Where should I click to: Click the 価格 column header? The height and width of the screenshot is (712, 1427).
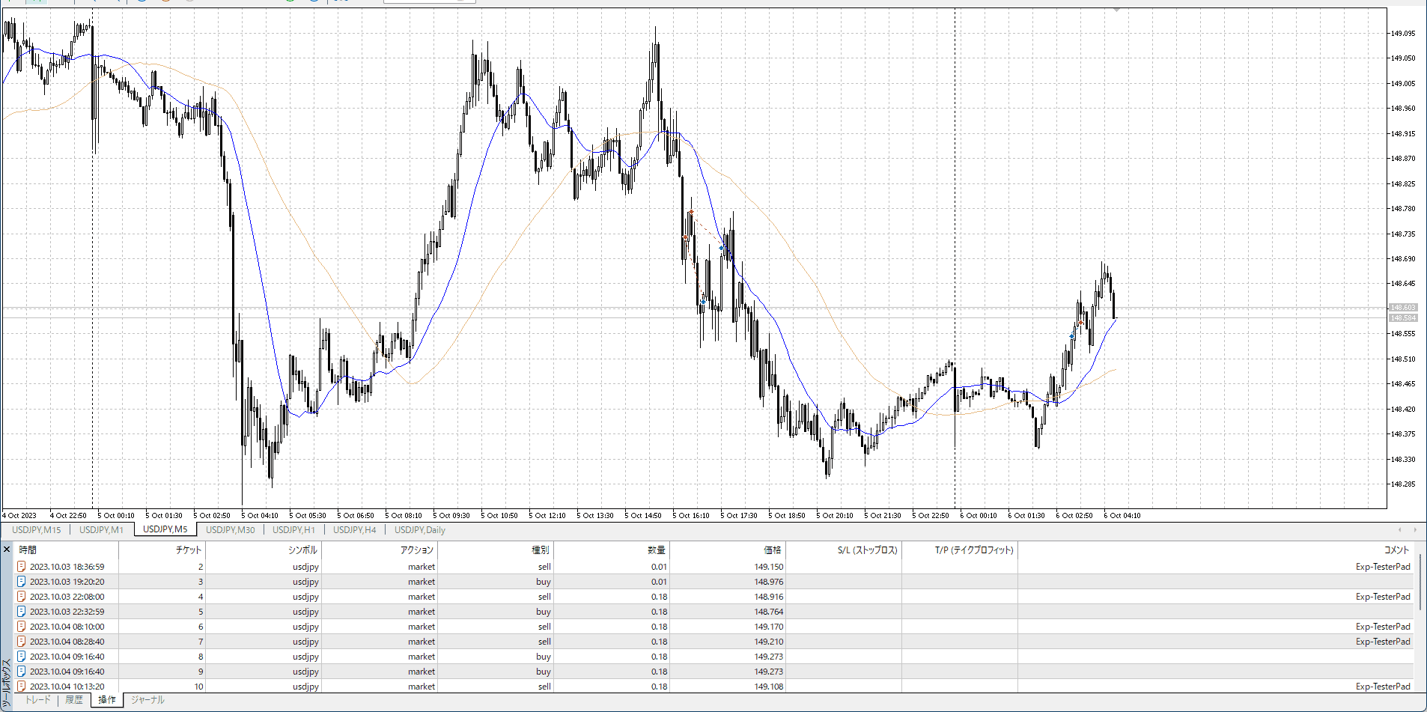(x=772, y=550)
